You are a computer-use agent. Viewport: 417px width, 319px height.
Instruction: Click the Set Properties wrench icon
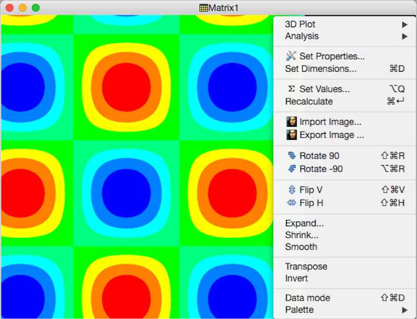pyautogui.click(x=291, y=56)
